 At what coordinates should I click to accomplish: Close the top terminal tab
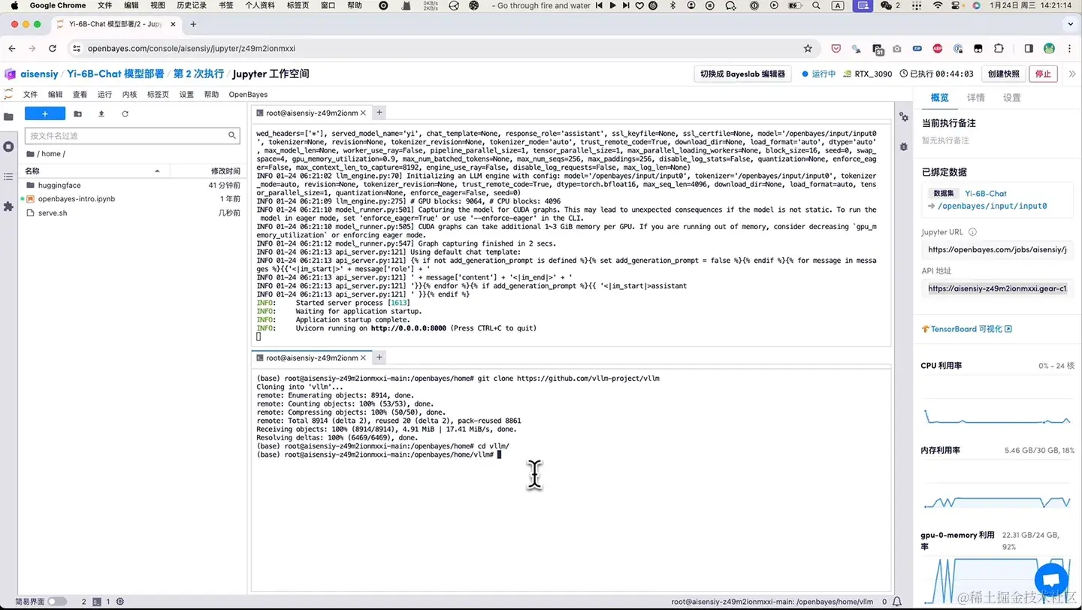click(x=364, y=113)
